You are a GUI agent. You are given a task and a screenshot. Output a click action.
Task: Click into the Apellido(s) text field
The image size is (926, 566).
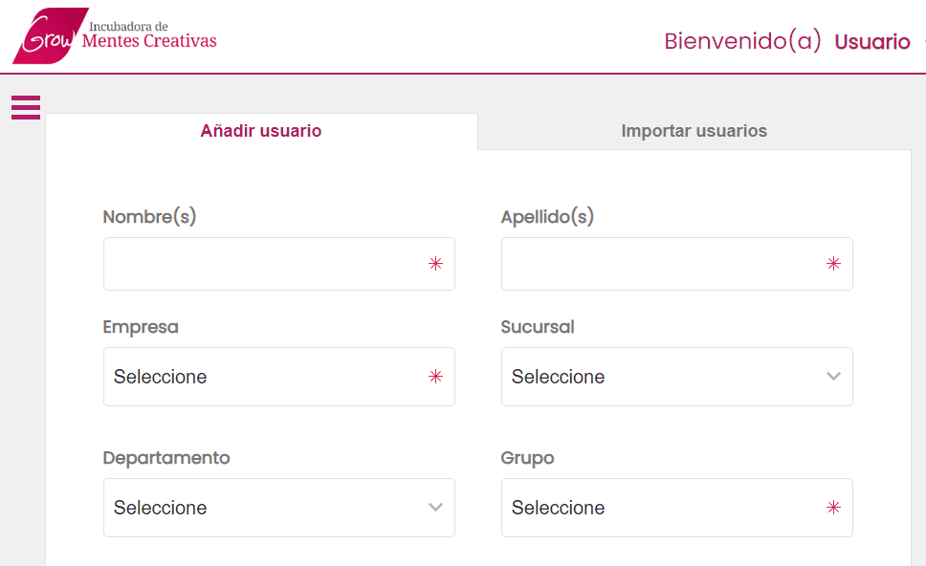pyautogui.click(x=660, y=264)
